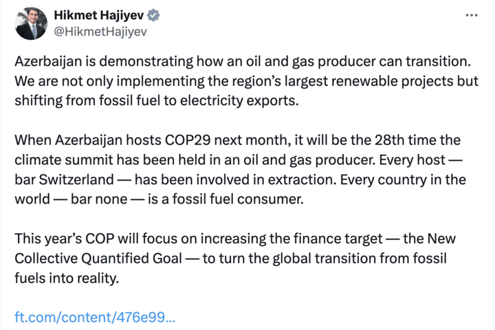Open Hikmet Hajiyev's profile picture

(30, 23)
